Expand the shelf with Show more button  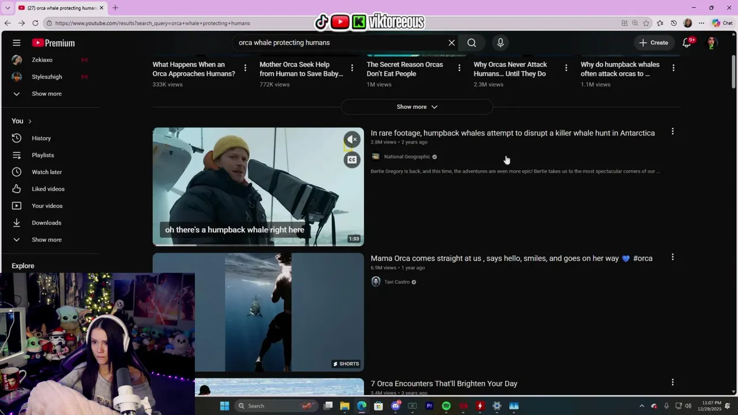(417, 107)
